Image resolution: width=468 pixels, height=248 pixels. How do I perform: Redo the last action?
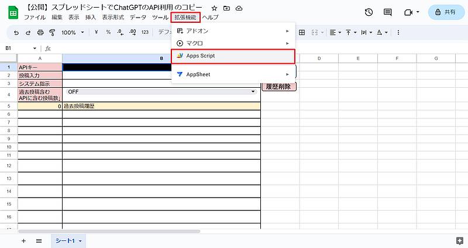point(28,33)
